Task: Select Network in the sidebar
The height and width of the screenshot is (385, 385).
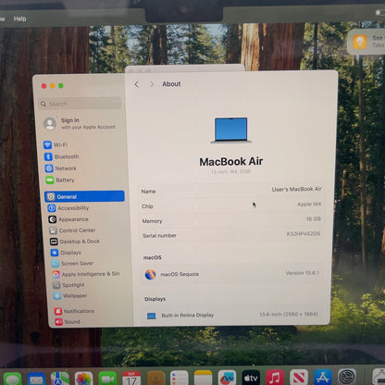Action: (x=61, y=168)
